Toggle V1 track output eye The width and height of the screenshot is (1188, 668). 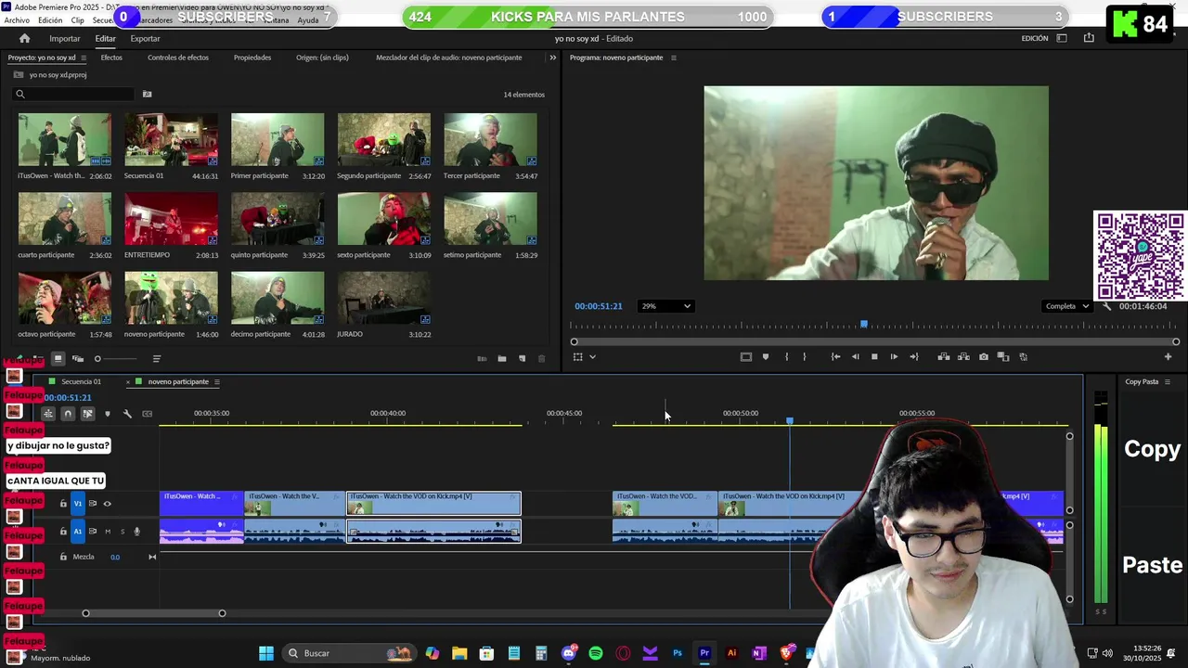pyautogui.click(x=107, y=504)
